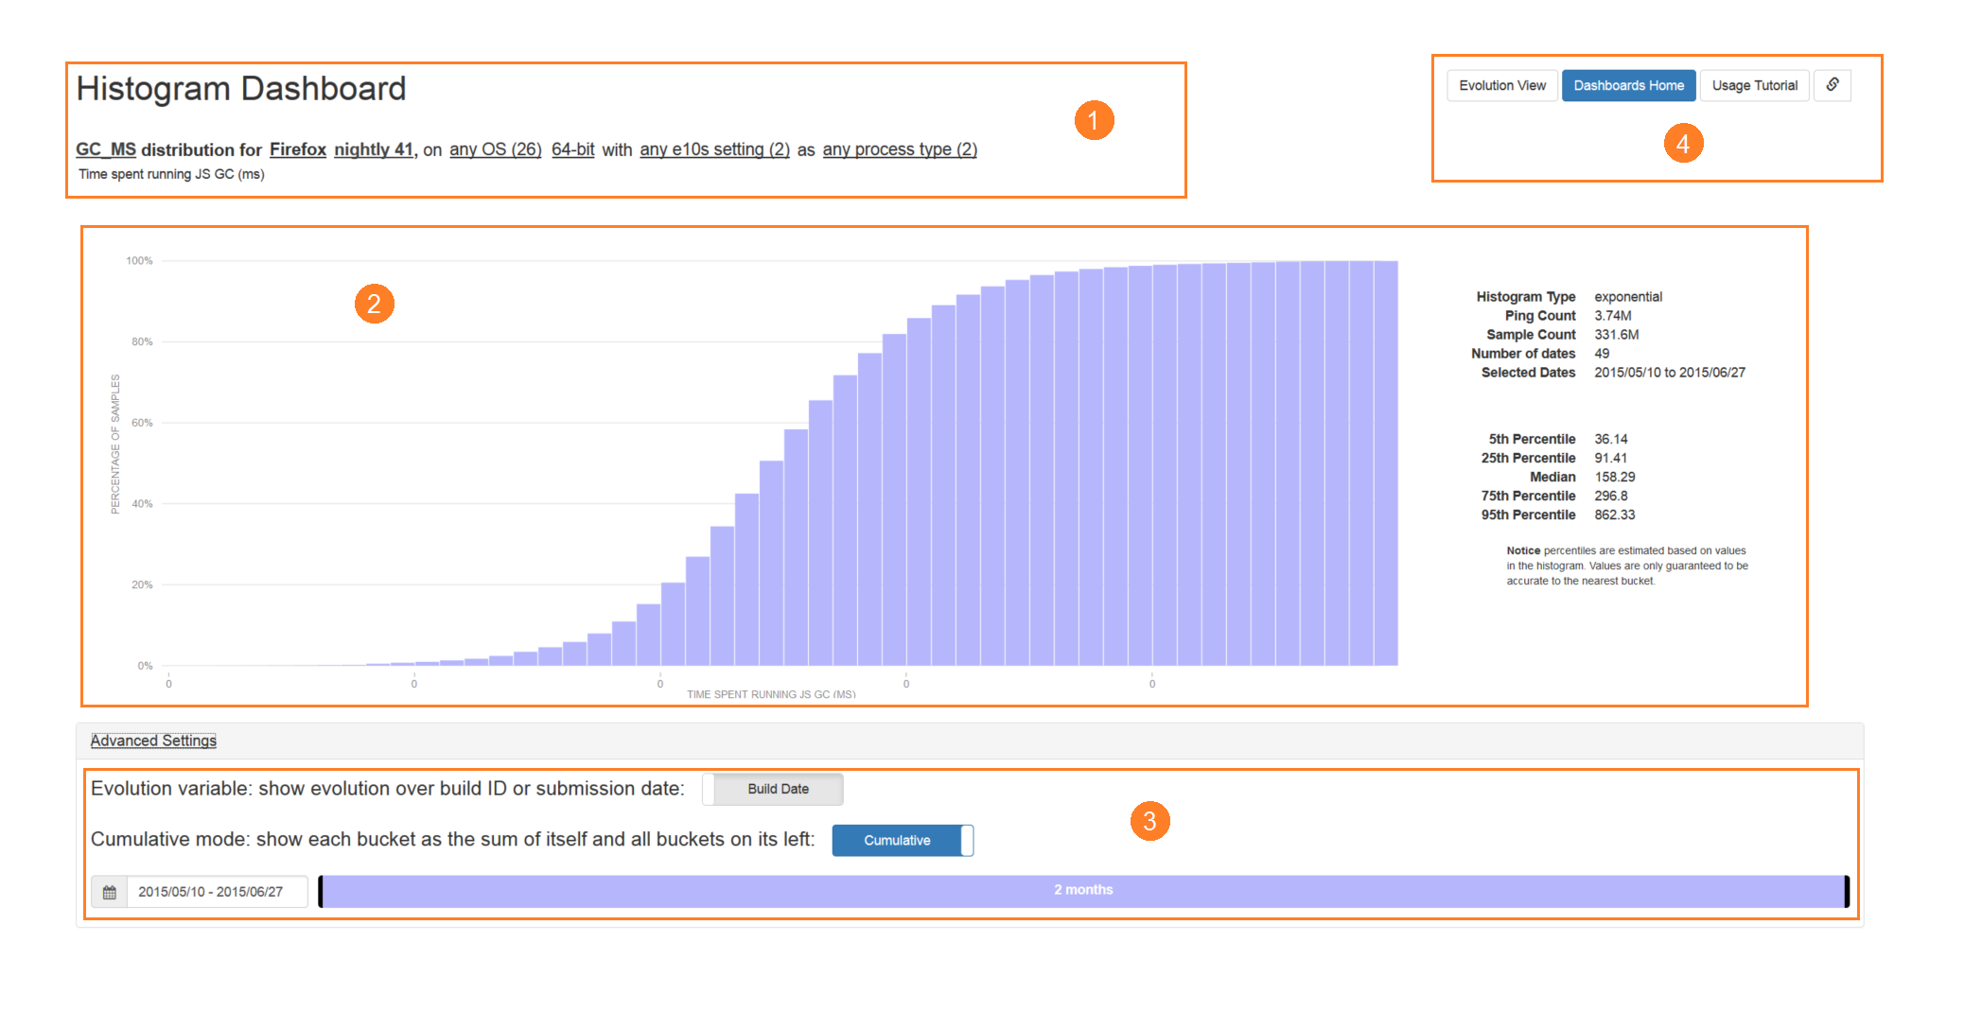Open the GC_MS measure selector

click(x=106, y=149)
